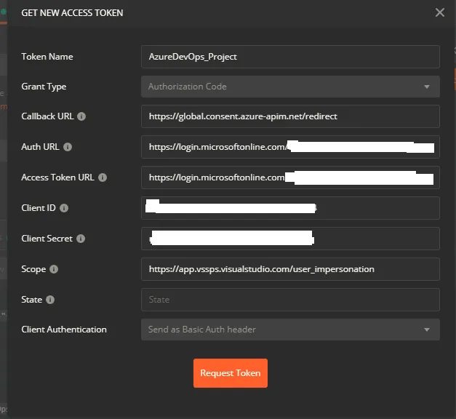The height and width of the screenshot is (419, 456).
Task: Click Access Token URL info icon
Action: coord(103,177)
